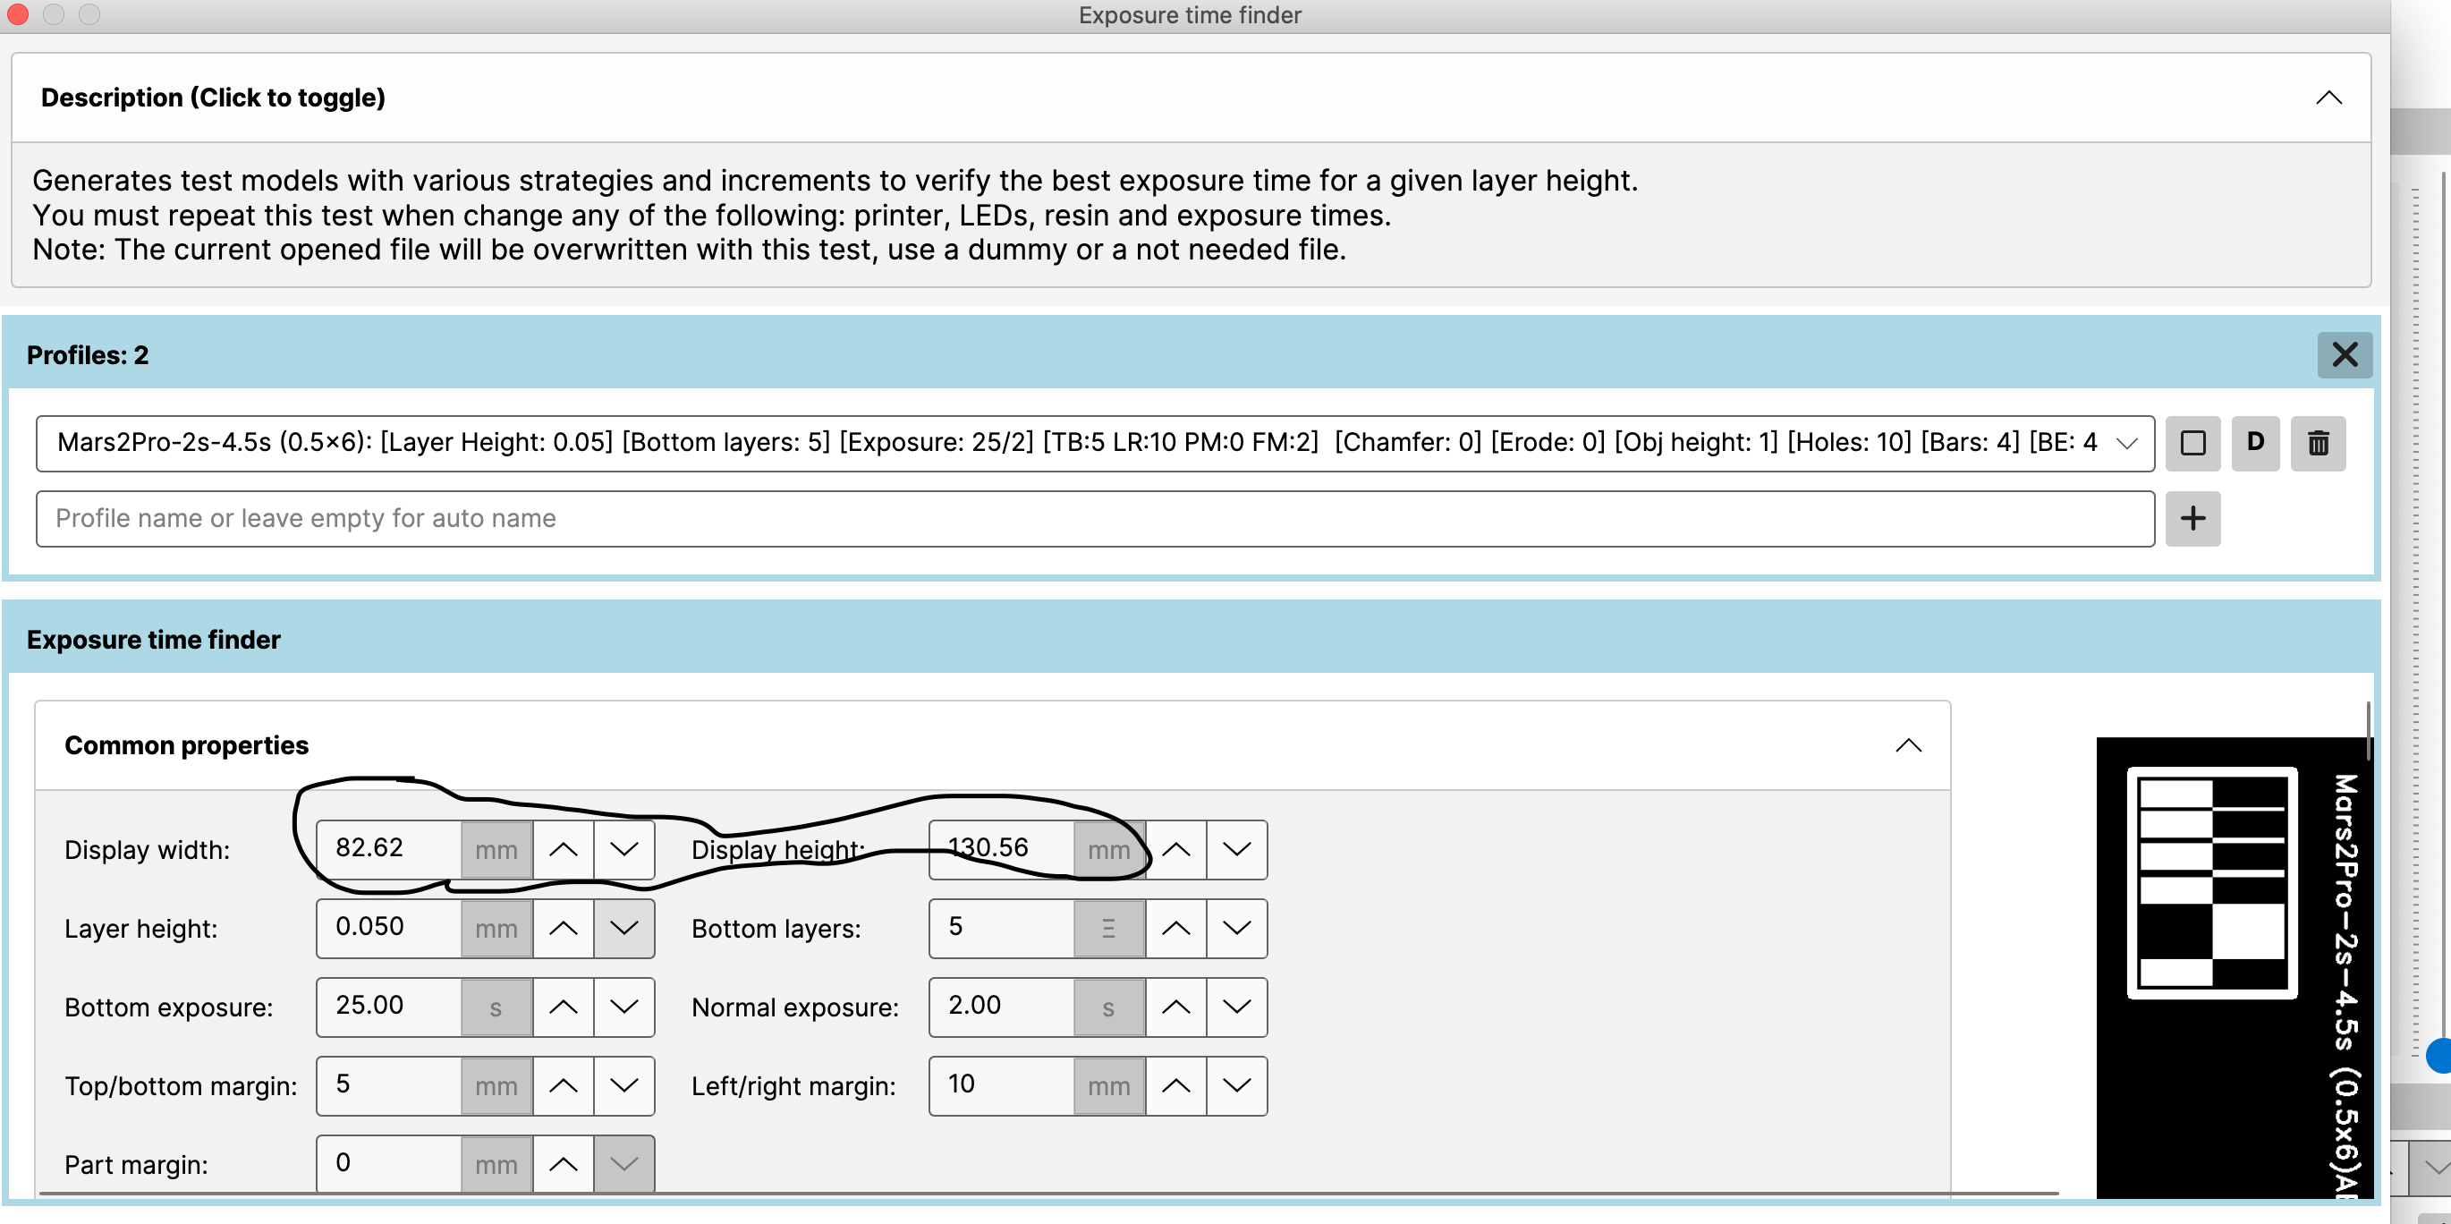Click the delete profile trash icon
2451x1224 pixels.
pyautogui.click(x=2317, y=443)
